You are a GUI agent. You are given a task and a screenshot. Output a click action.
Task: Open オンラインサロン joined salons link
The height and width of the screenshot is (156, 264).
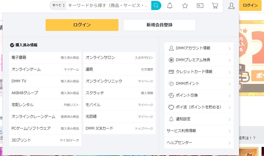[x=119, y=58]
